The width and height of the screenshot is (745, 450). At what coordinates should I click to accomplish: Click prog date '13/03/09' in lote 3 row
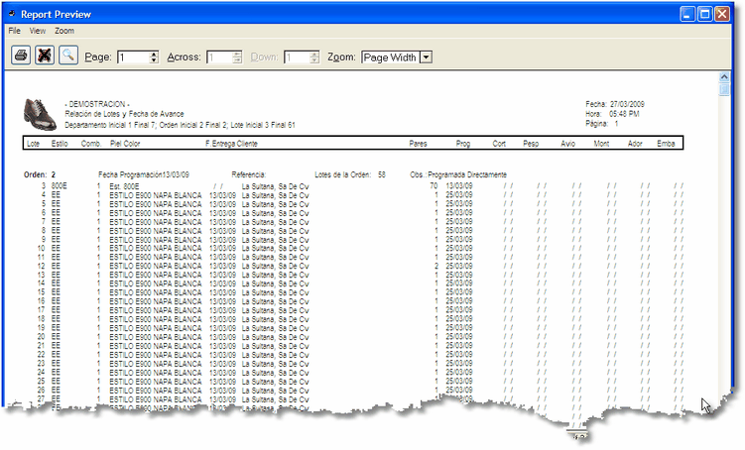pyautogui.click(x=459, y=186)
